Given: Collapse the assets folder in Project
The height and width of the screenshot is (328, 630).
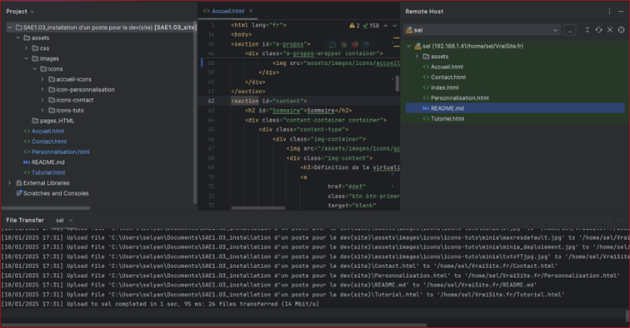Looking at the screenshot, I should pos(17,37).
